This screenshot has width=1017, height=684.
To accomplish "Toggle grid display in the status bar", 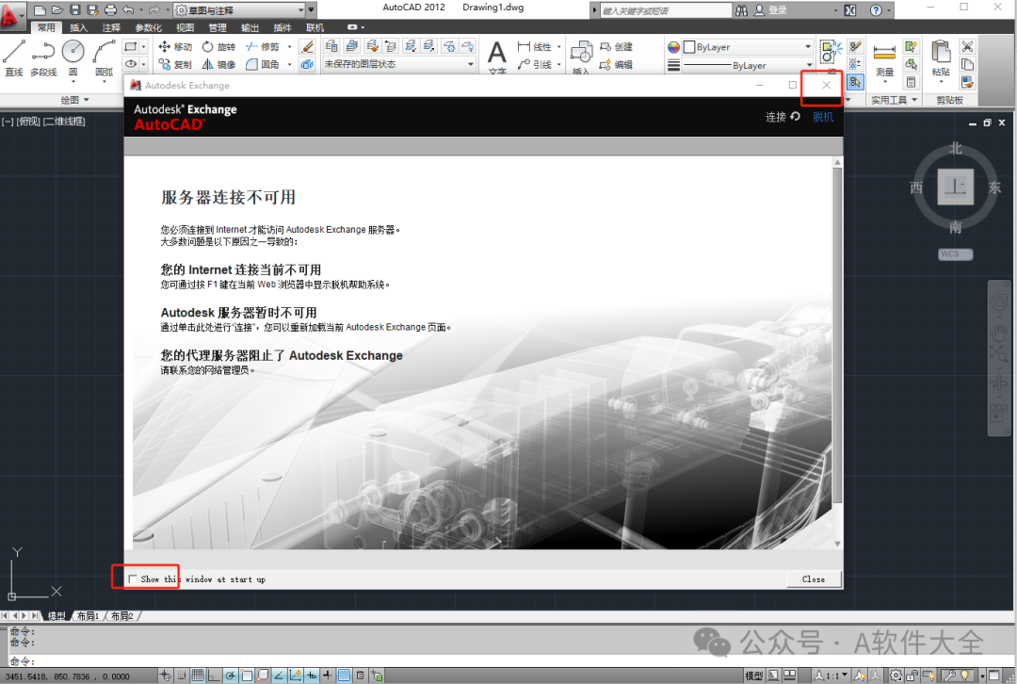I will [198, 676].
